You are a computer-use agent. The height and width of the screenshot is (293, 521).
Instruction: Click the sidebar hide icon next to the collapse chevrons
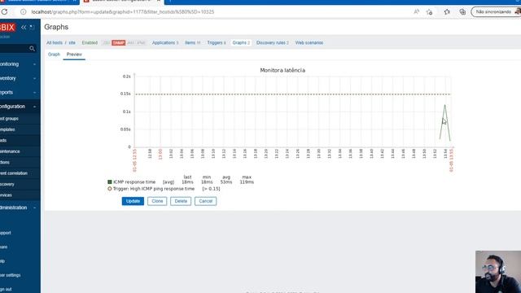pyautogui.click(x=33, y=27)
